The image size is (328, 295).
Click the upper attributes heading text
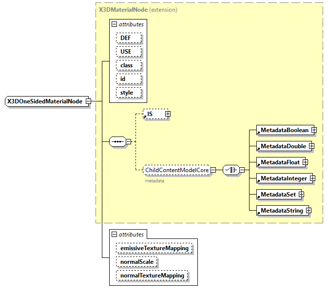[131, 24]
